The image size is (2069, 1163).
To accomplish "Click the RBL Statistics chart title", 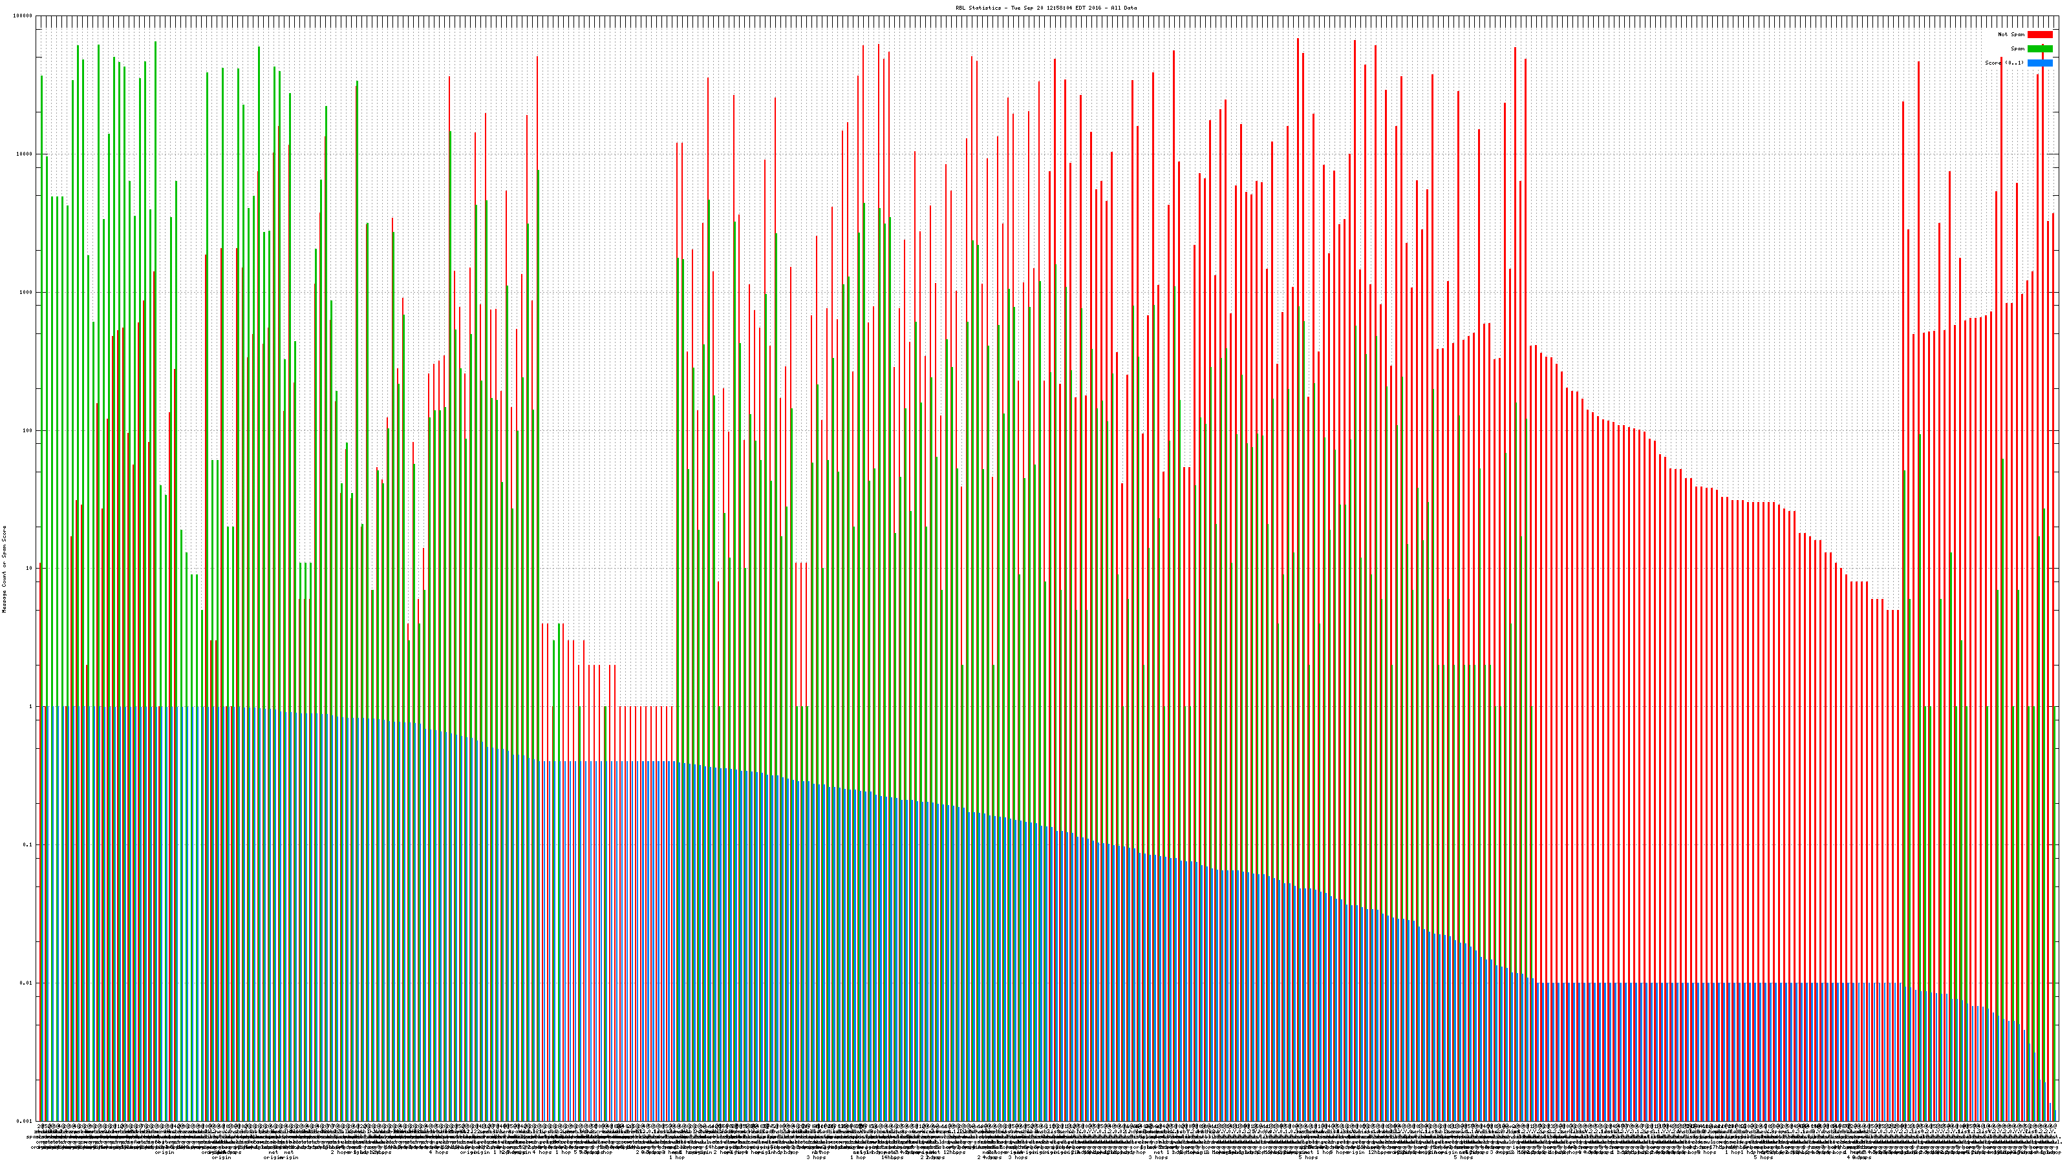I will click(1045, 8).
